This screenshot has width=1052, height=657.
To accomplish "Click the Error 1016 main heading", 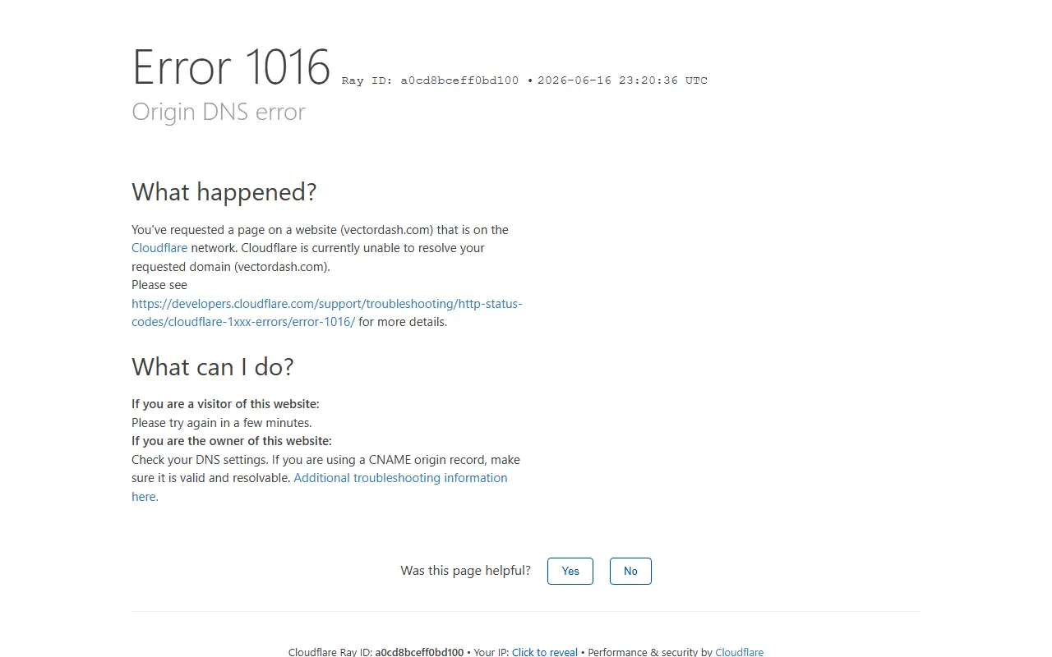I will click(x=232, y=67).
